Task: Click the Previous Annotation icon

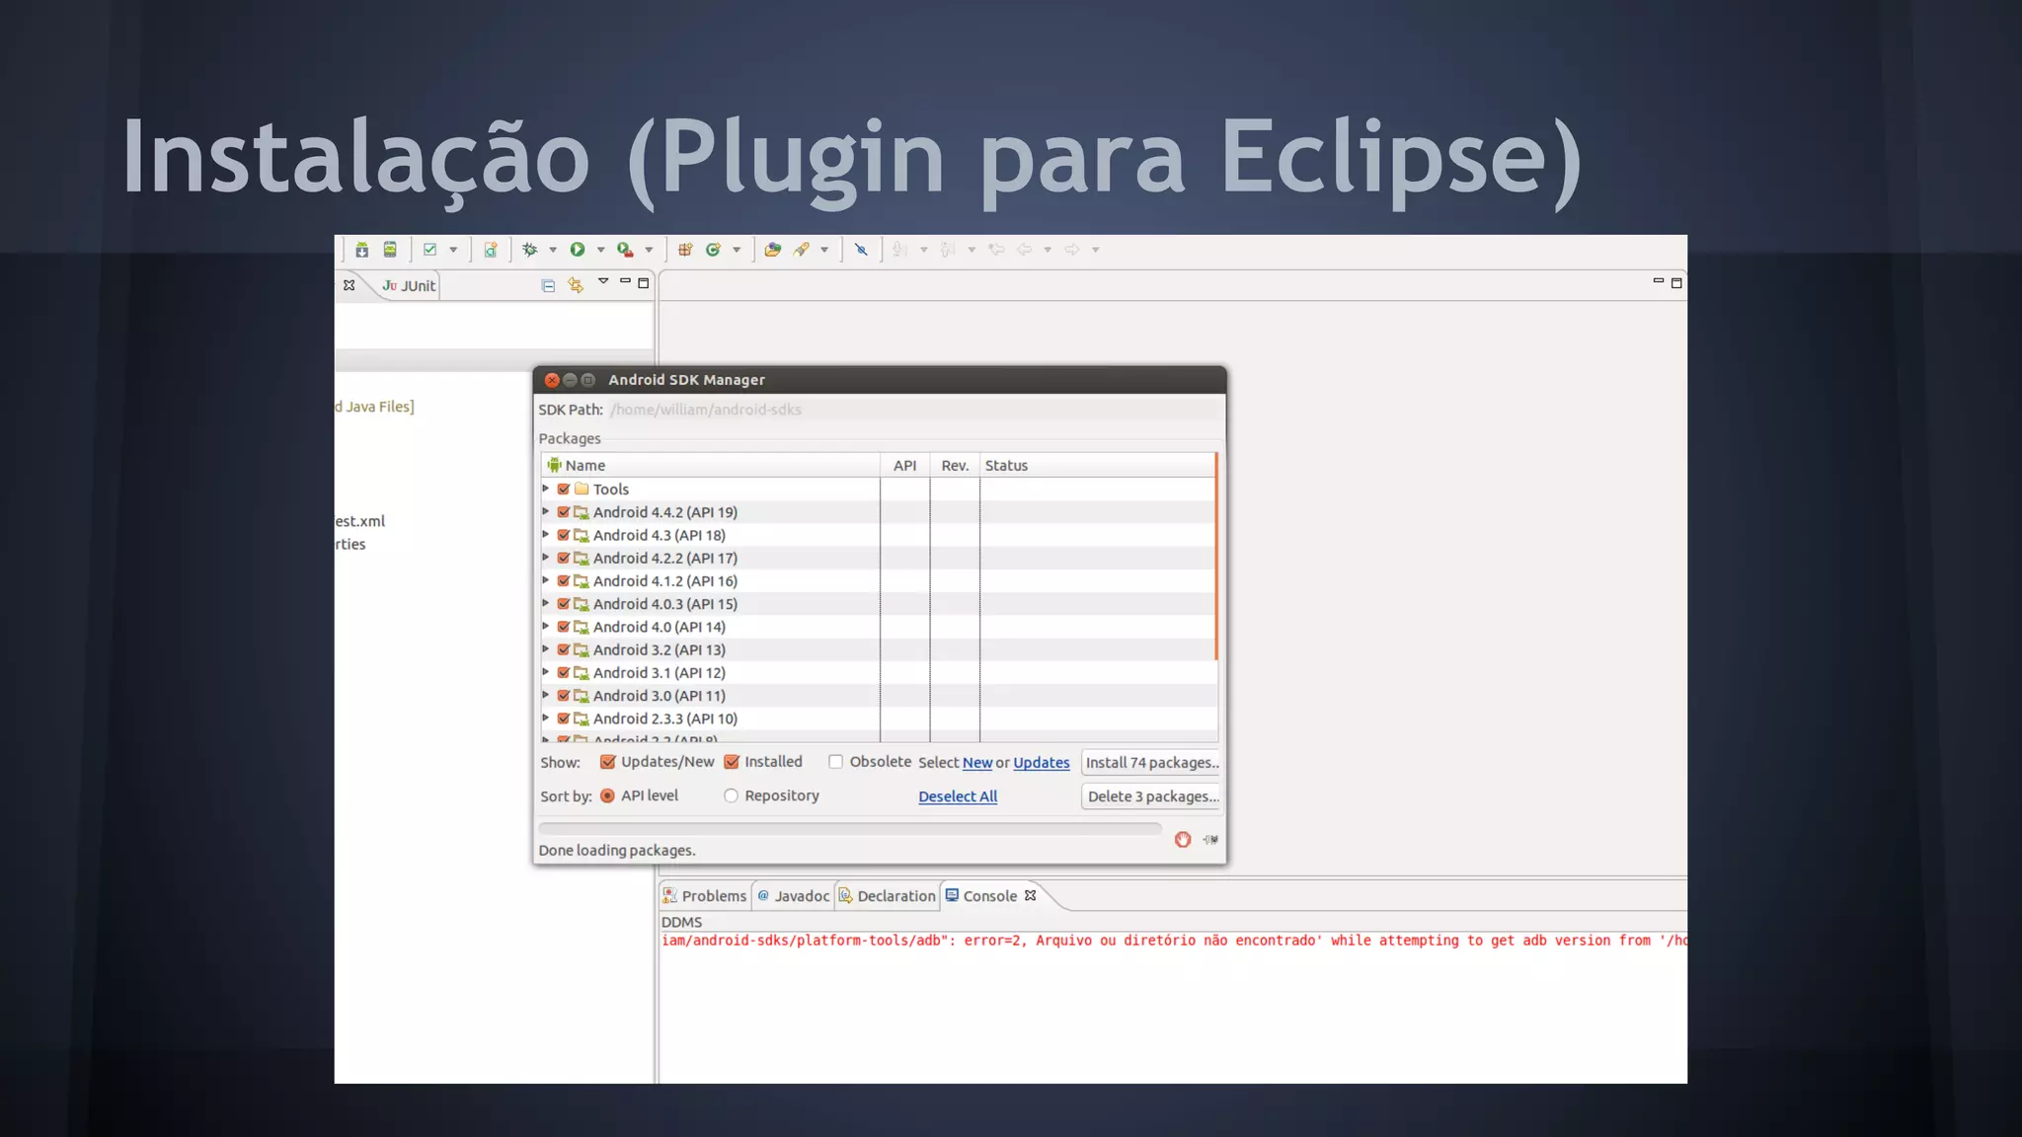Action: tap(948, 250)
